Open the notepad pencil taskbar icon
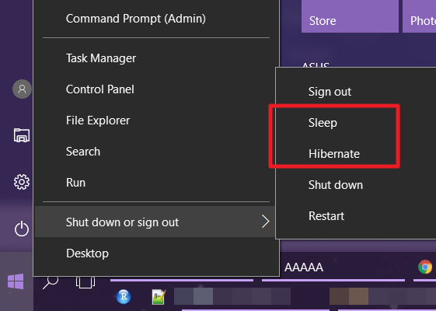 159,297
